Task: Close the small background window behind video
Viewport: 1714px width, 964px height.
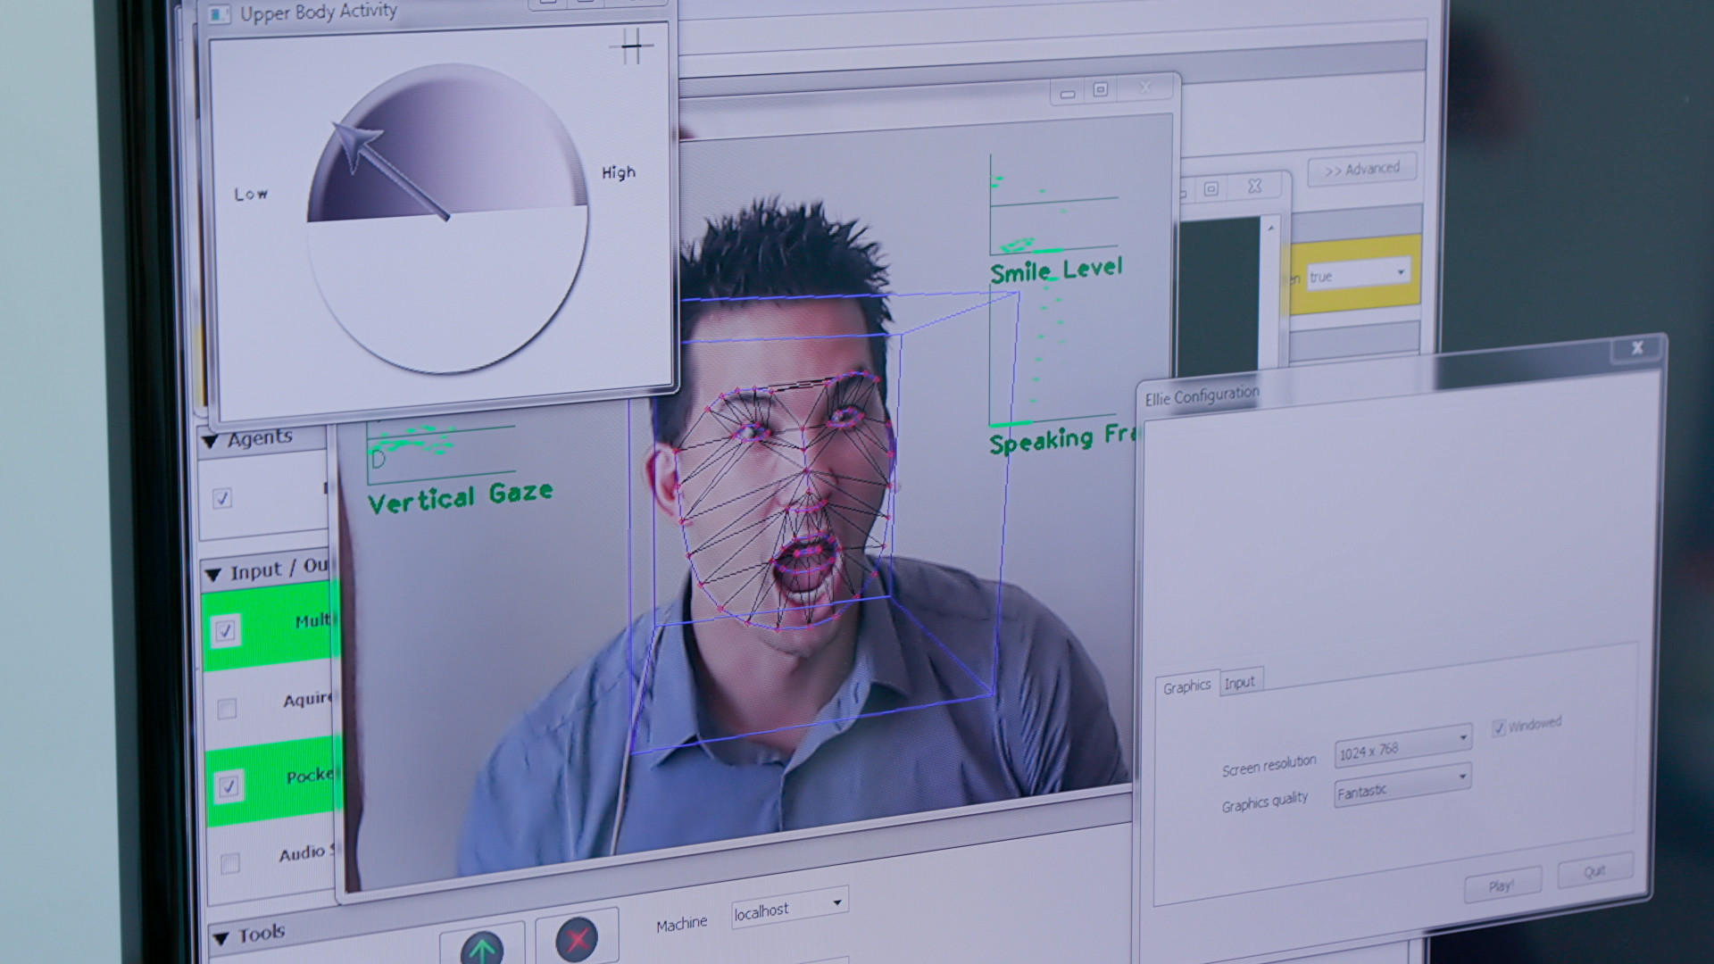Action: [1254, 186]
